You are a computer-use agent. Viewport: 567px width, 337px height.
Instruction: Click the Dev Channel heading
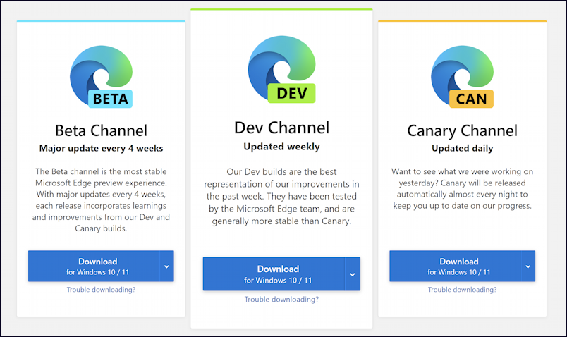click(281, 128)
